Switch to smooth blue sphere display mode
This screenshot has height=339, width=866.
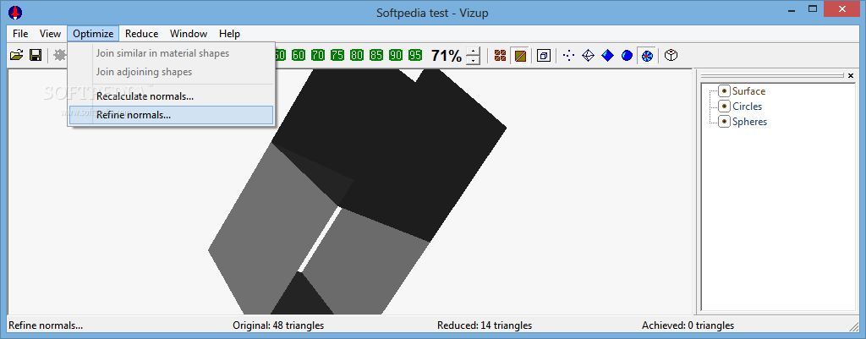(x=627, y=55)
